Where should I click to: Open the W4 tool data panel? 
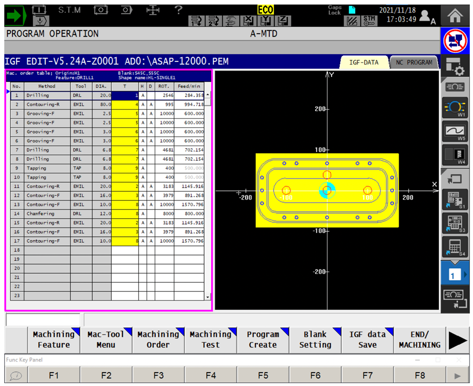click(455, 155)
